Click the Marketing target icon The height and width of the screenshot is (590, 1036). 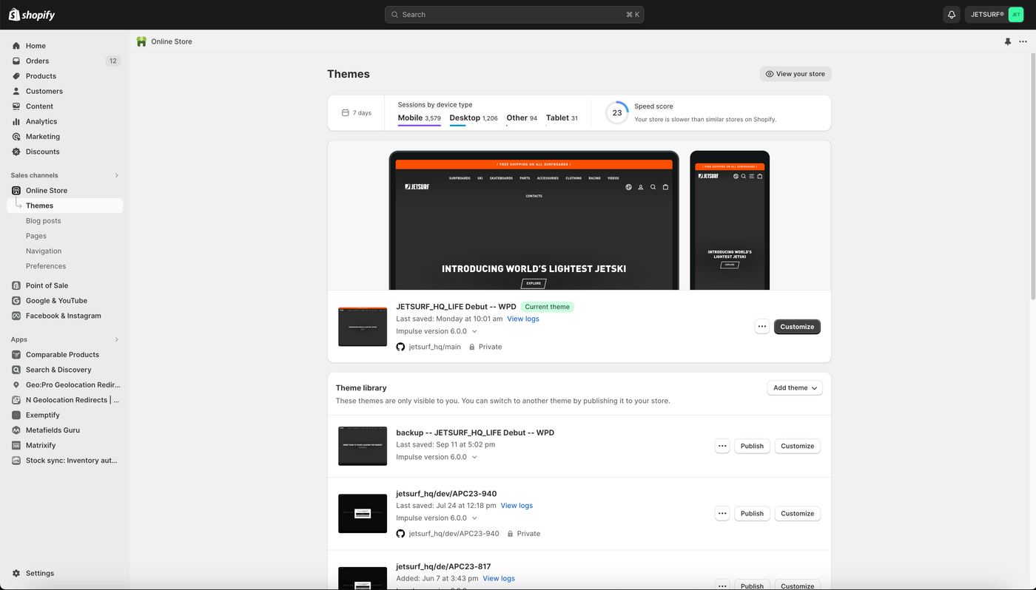coord(16,137)
